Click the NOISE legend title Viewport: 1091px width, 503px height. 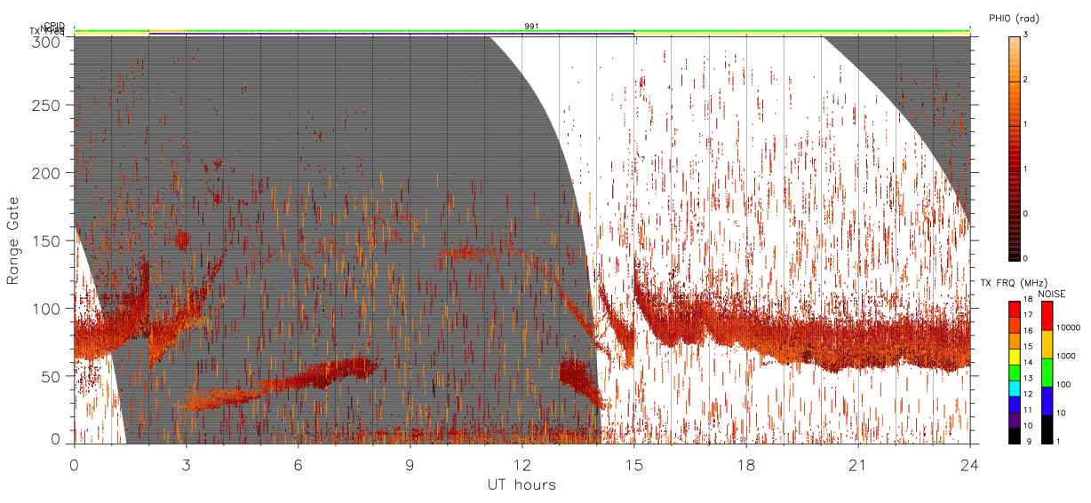click(x=1052, y=293)
